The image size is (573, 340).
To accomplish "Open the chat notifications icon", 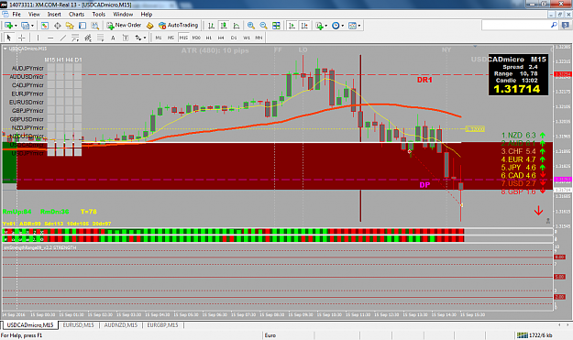I will [565, 25].
